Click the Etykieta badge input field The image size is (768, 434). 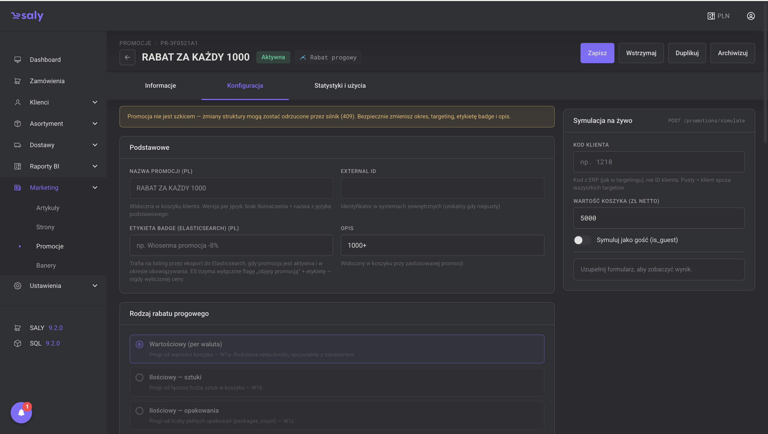(x=231, y=245)
